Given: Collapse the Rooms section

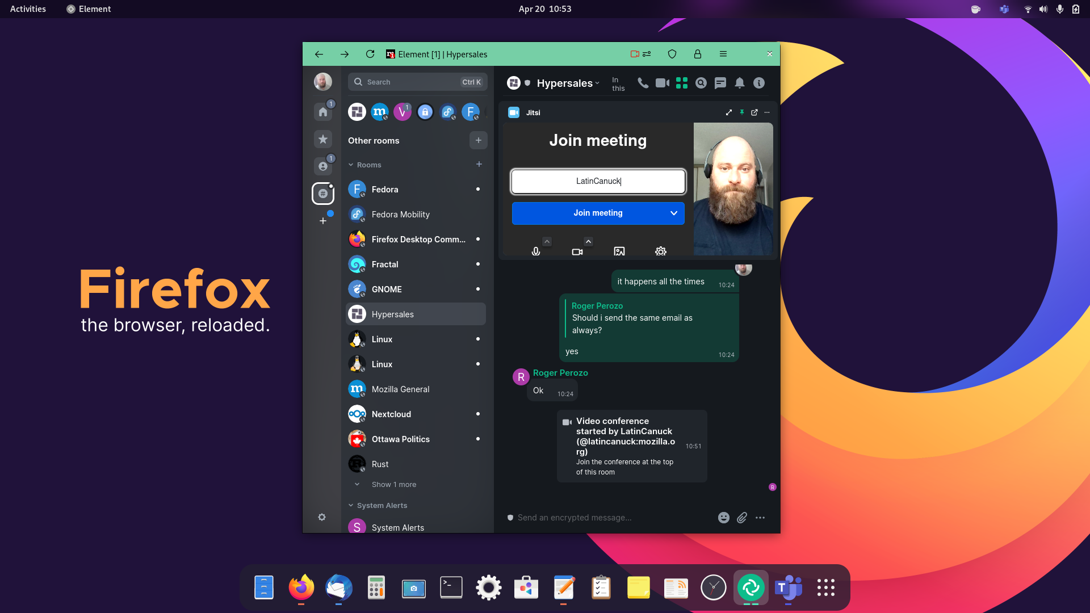Looking at the screenshot, I should (364, 165).
